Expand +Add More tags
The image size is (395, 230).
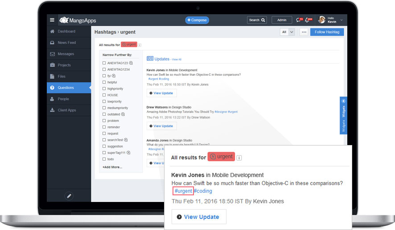(x=112, y=167)
